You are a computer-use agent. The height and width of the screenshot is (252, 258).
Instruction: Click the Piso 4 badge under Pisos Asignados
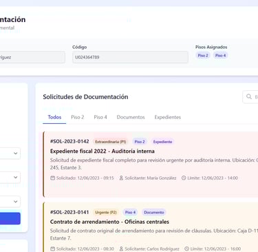(x=220, y=56)
